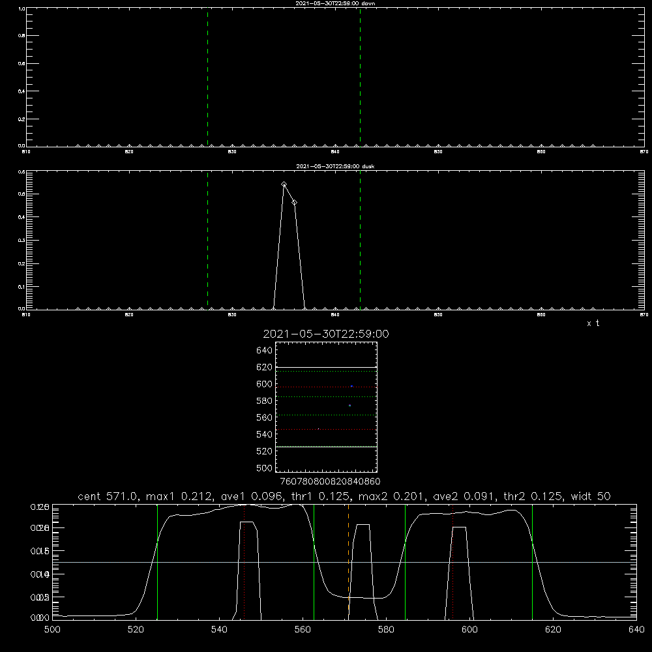Click the rightmost green vertical line in the bottom plot
Image resolution: width=652 pixels, height=652 pixels.
coord(532,561)
